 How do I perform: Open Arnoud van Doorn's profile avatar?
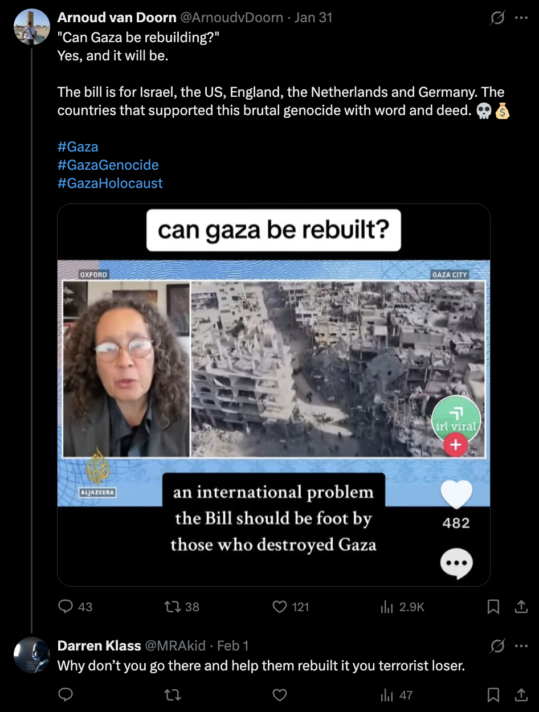pos(31,26)
